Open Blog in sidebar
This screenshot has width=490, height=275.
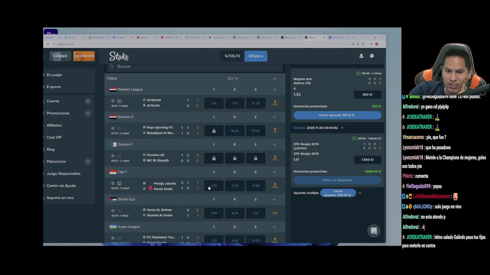click(x=51, y=149)
